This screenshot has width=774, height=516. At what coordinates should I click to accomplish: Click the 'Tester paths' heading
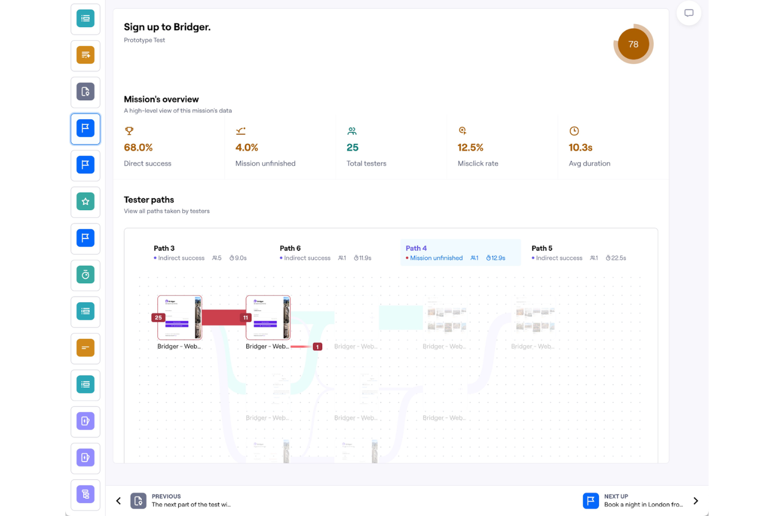[149, 200]
